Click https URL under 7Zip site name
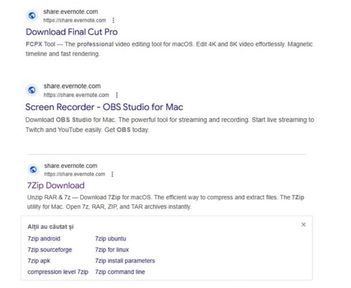Image resolution: width=351 pixels, height=288 pixels. 74,174
